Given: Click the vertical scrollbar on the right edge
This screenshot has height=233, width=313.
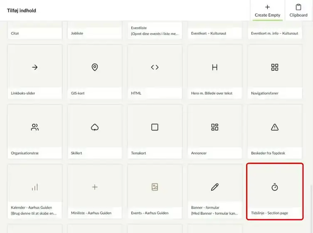Looking at the screenshot, I should click(x=311, y=209).
